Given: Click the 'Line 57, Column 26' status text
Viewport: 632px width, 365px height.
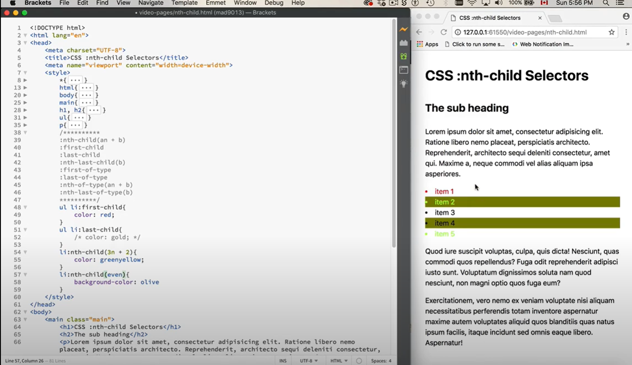Looking at the screenshot, I should pyautogui.click(x=24, y=361).
